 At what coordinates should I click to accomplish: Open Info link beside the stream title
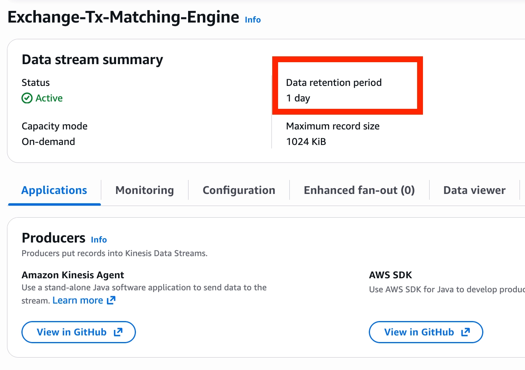tap(253, 20)
